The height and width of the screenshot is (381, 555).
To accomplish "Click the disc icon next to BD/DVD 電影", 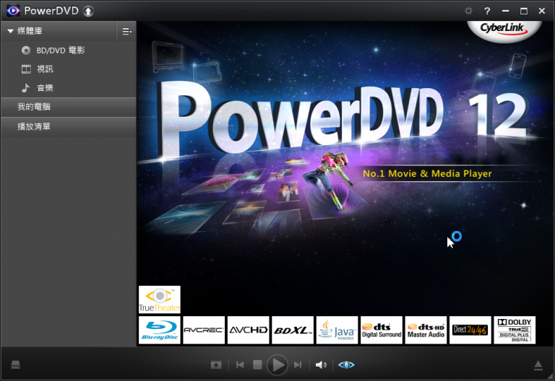I will pyautogui.click(x=26, y=51).
